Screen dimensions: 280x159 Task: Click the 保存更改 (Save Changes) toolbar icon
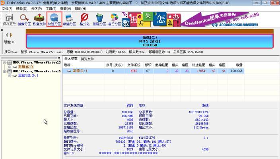pos(8,19)
